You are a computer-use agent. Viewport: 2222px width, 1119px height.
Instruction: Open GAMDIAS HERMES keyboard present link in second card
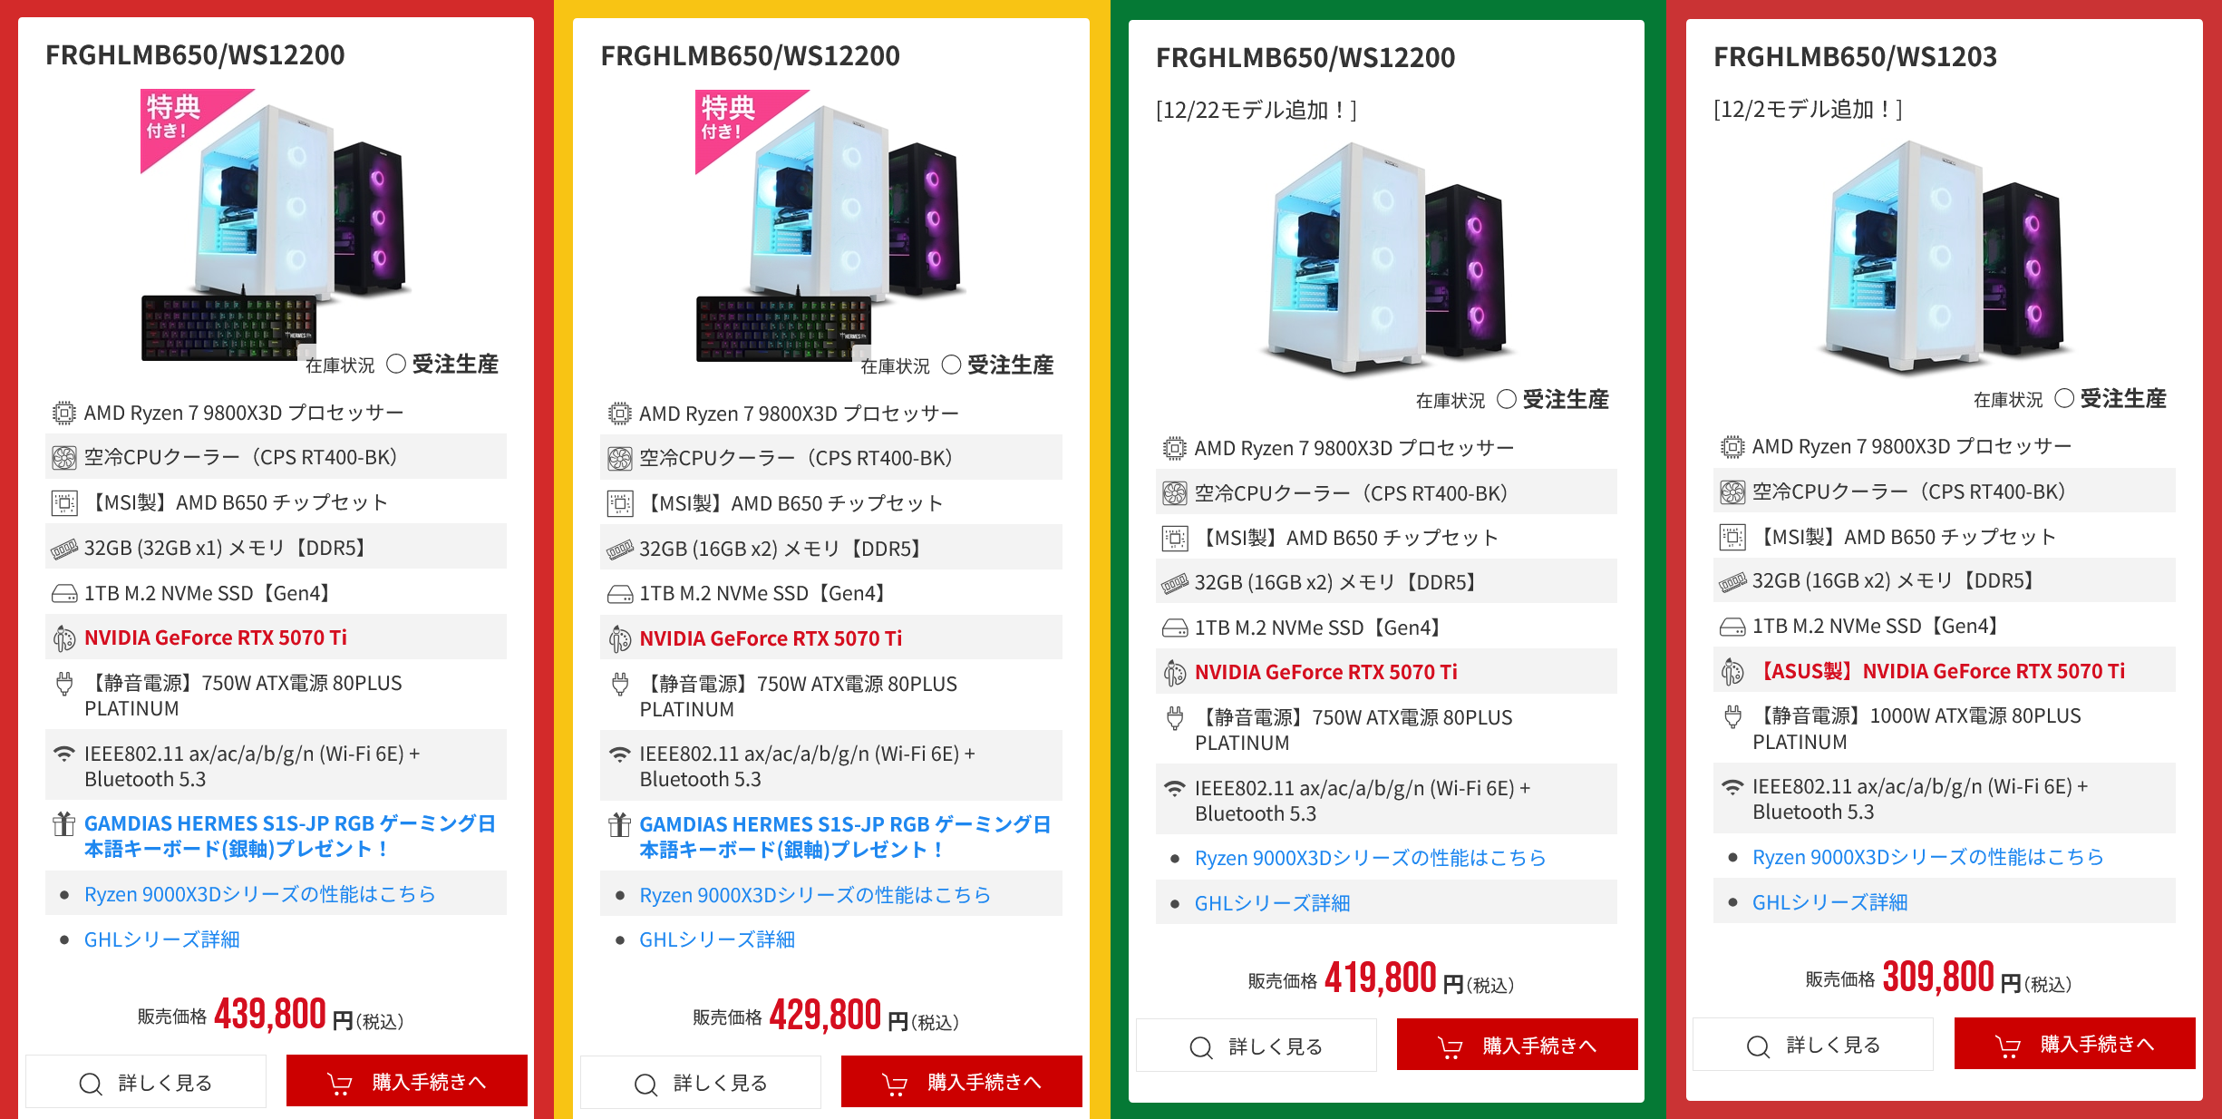pos(845,837)
